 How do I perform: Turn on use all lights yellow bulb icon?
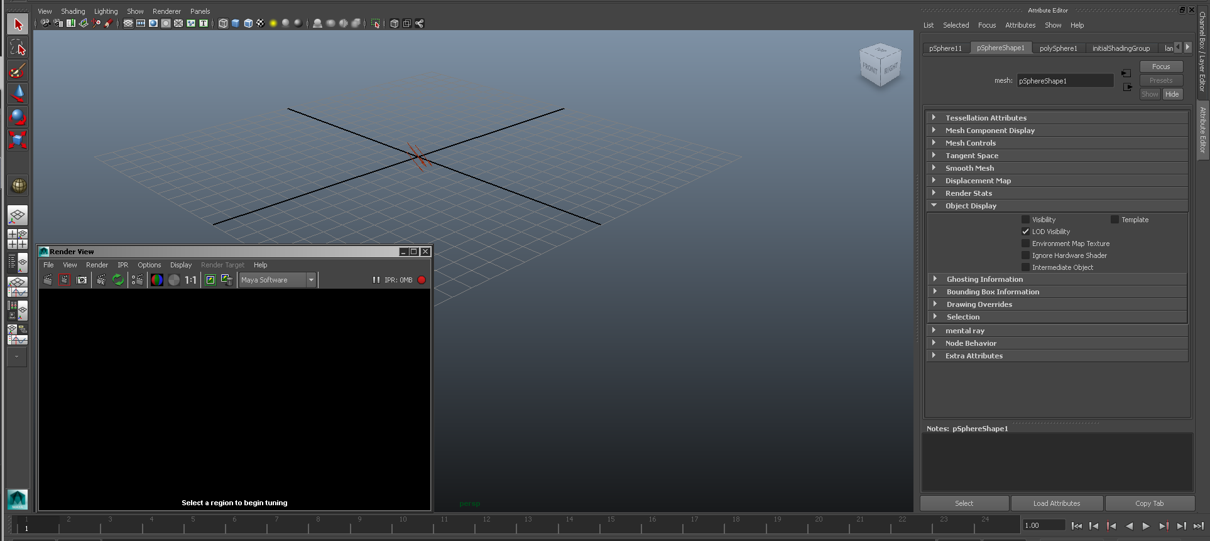[273, 23]
